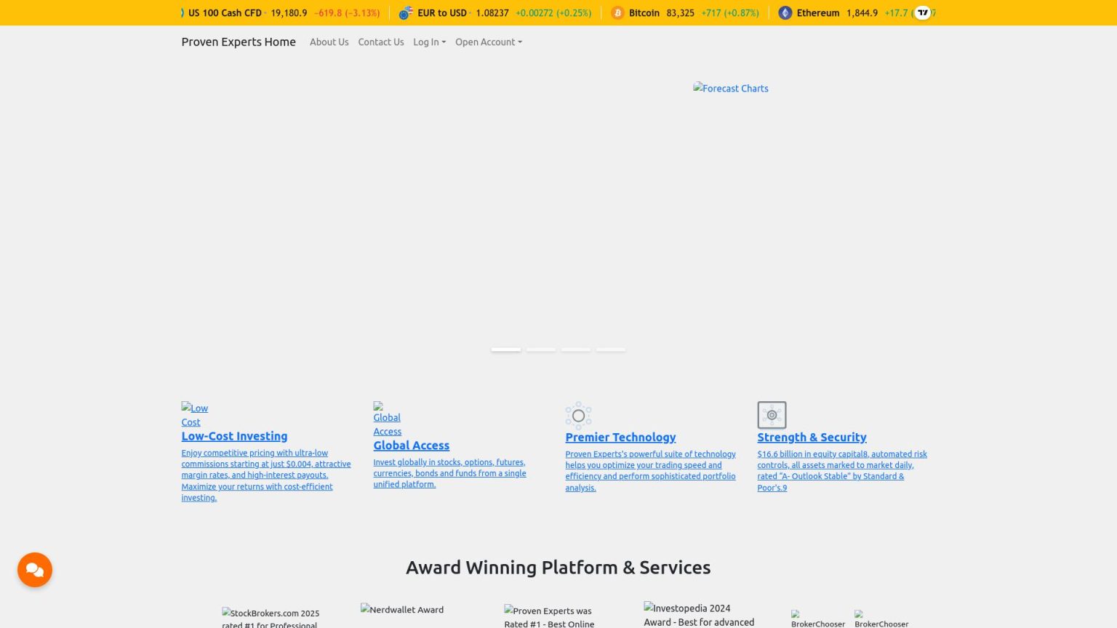
Task: Click Proven Experts Home brand link
Action: pos(239,42)
